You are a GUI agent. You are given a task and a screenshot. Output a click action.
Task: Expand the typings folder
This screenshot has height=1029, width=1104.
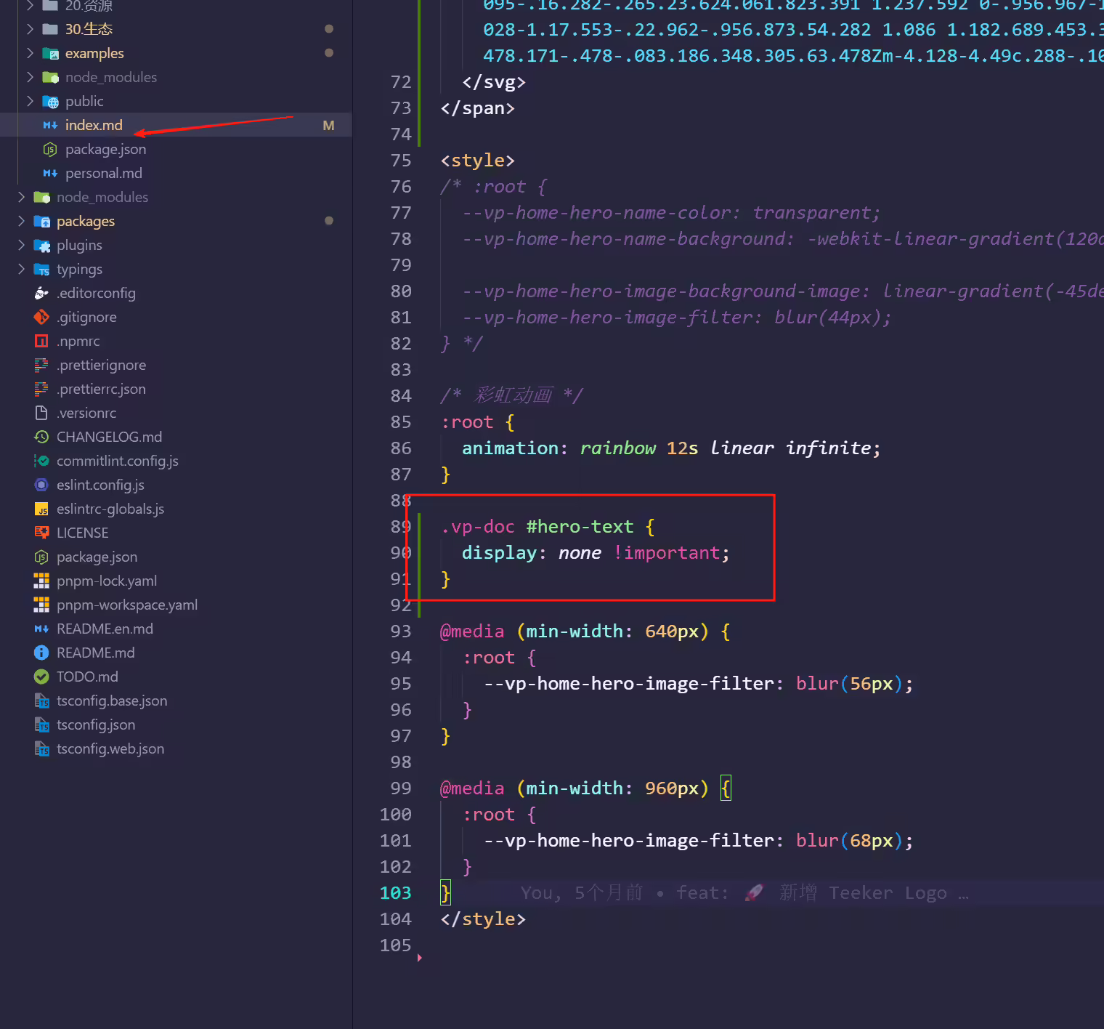pyautogui.click(x=79, y=269)
